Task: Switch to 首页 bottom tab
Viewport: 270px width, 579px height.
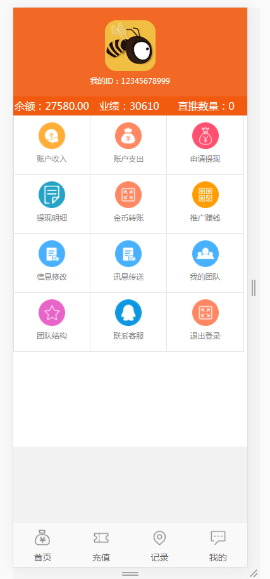Action: tap(43, 545)
